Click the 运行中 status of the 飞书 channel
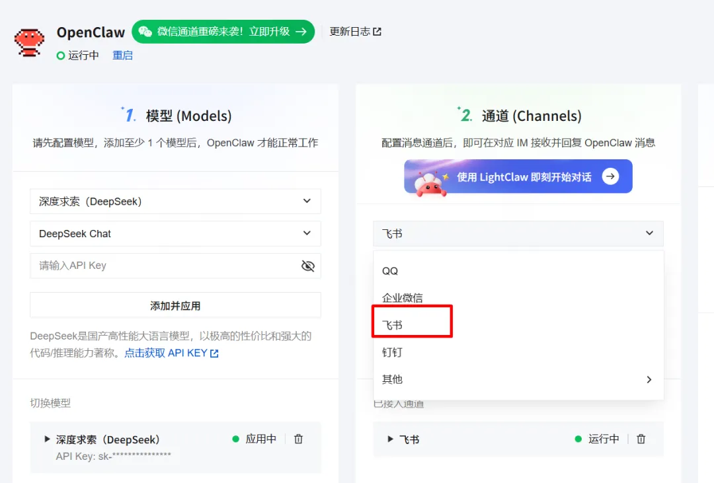 point(597,439)
